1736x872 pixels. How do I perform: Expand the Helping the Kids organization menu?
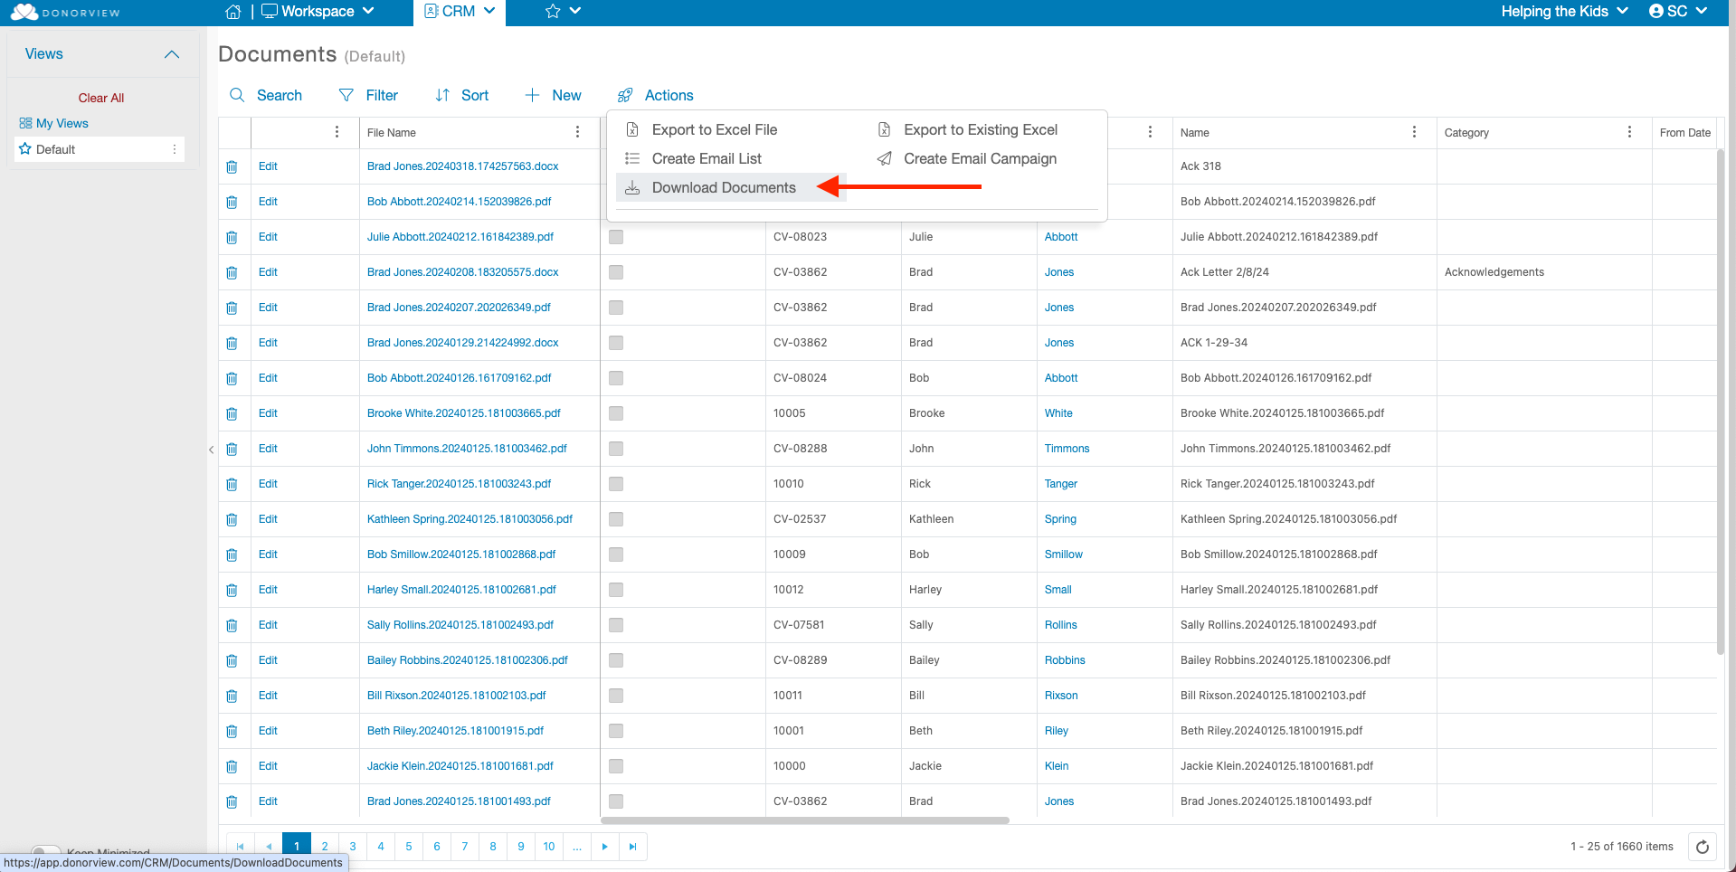coord(1564,12)
